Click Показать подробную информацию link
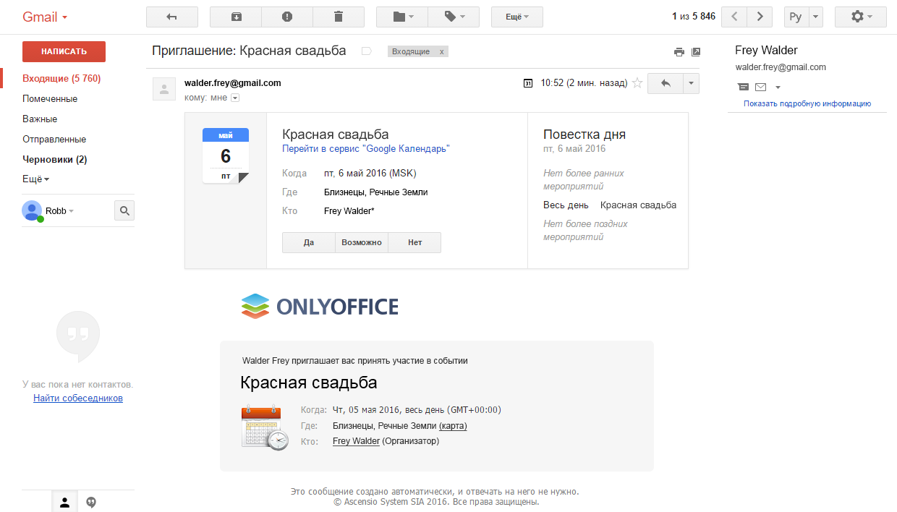This screenshot has width=897, height=512. coord(807,103)
